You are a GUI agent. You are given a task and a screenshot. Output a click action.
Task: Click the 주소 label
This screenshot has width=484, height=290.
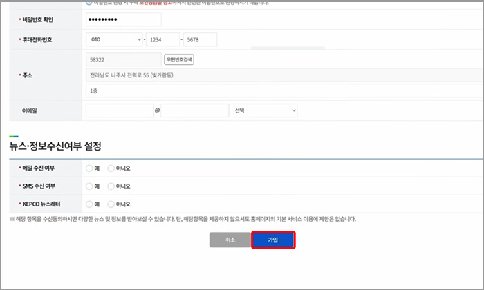coord(27,75)
